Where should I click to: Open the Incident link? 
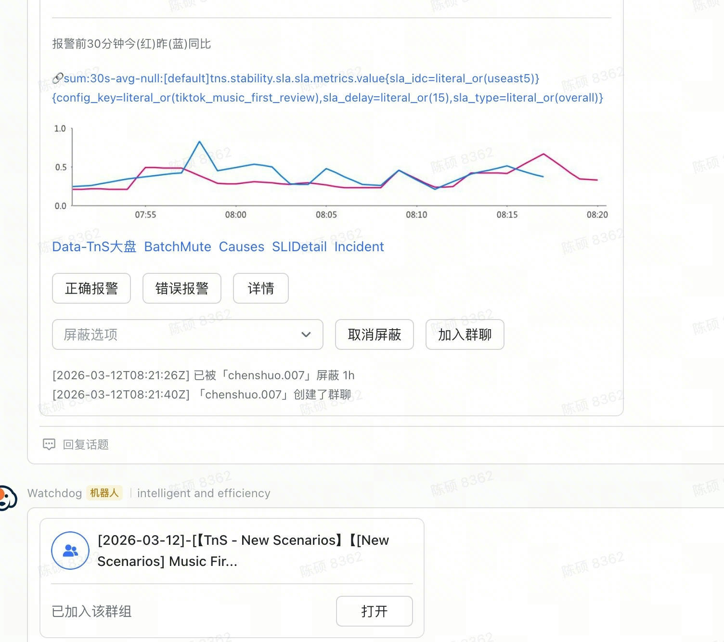(359, 247)
